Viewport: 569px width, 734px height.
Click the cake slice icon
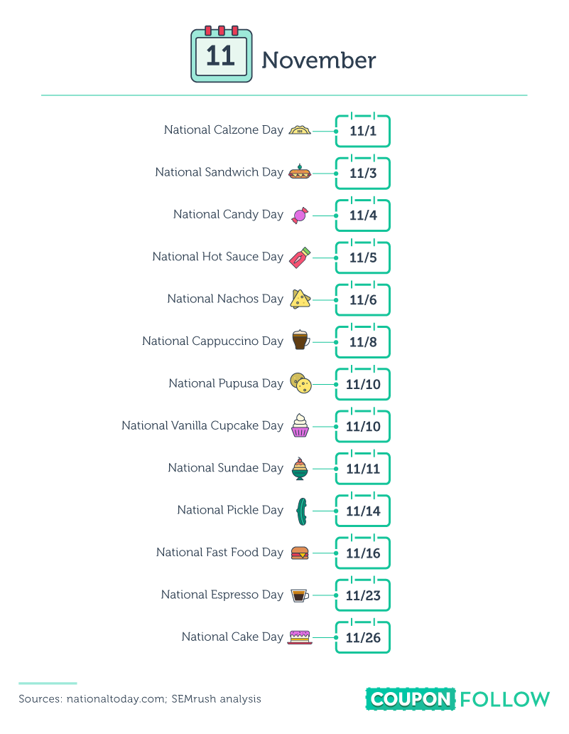click(300, 637)
